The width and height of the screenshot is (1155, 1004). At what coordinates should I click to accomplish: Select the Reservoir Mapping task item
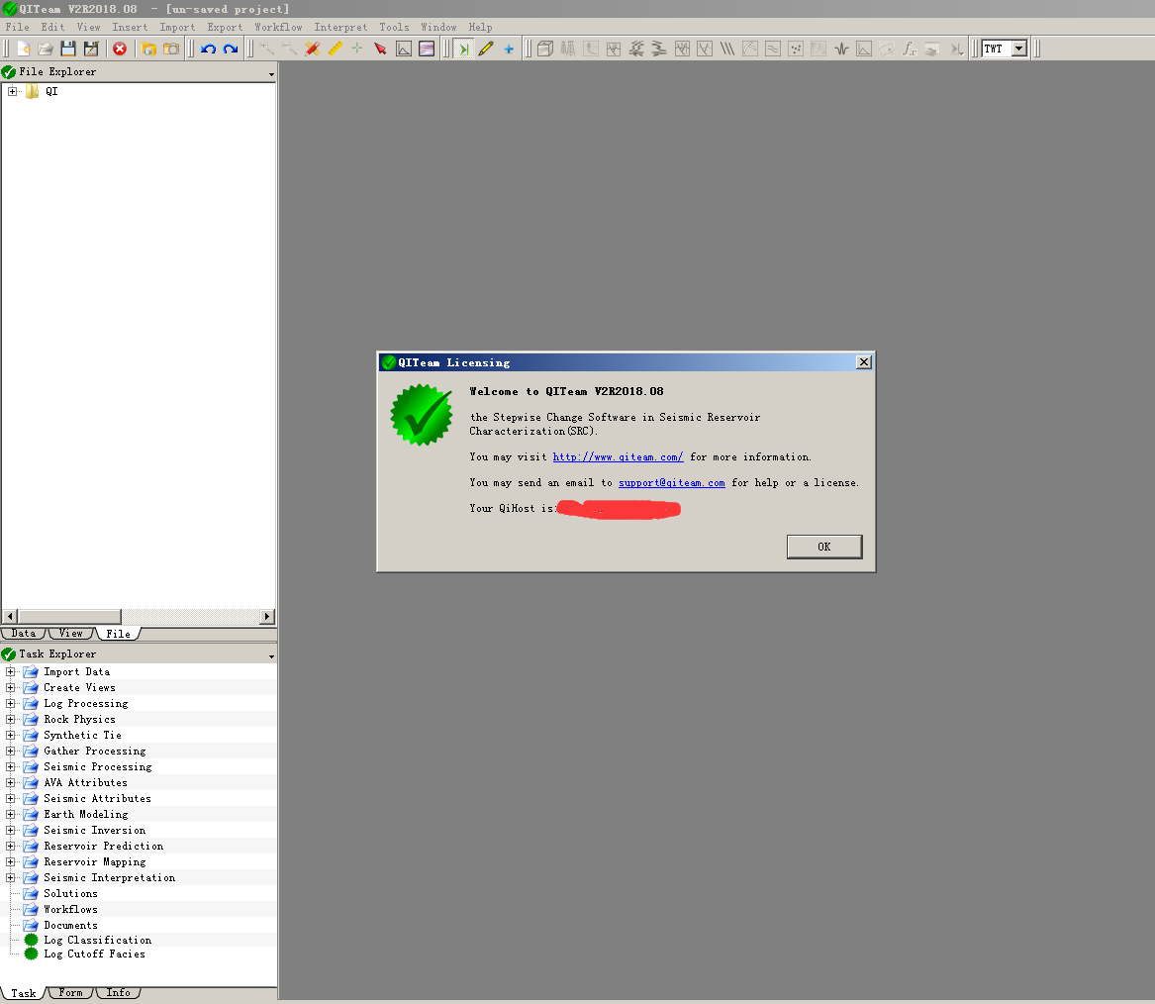(94, 861)
